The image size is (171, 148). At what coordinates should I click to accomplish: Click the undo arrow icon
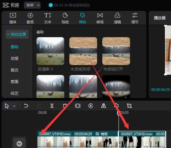point(26,106)
